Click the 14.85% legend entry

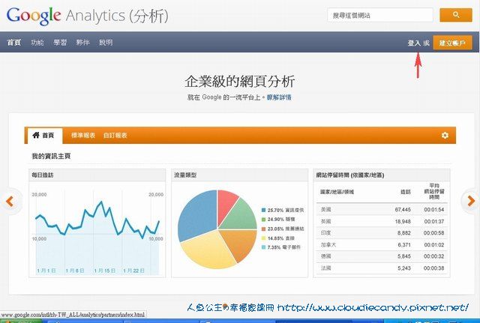coord(278,238)
